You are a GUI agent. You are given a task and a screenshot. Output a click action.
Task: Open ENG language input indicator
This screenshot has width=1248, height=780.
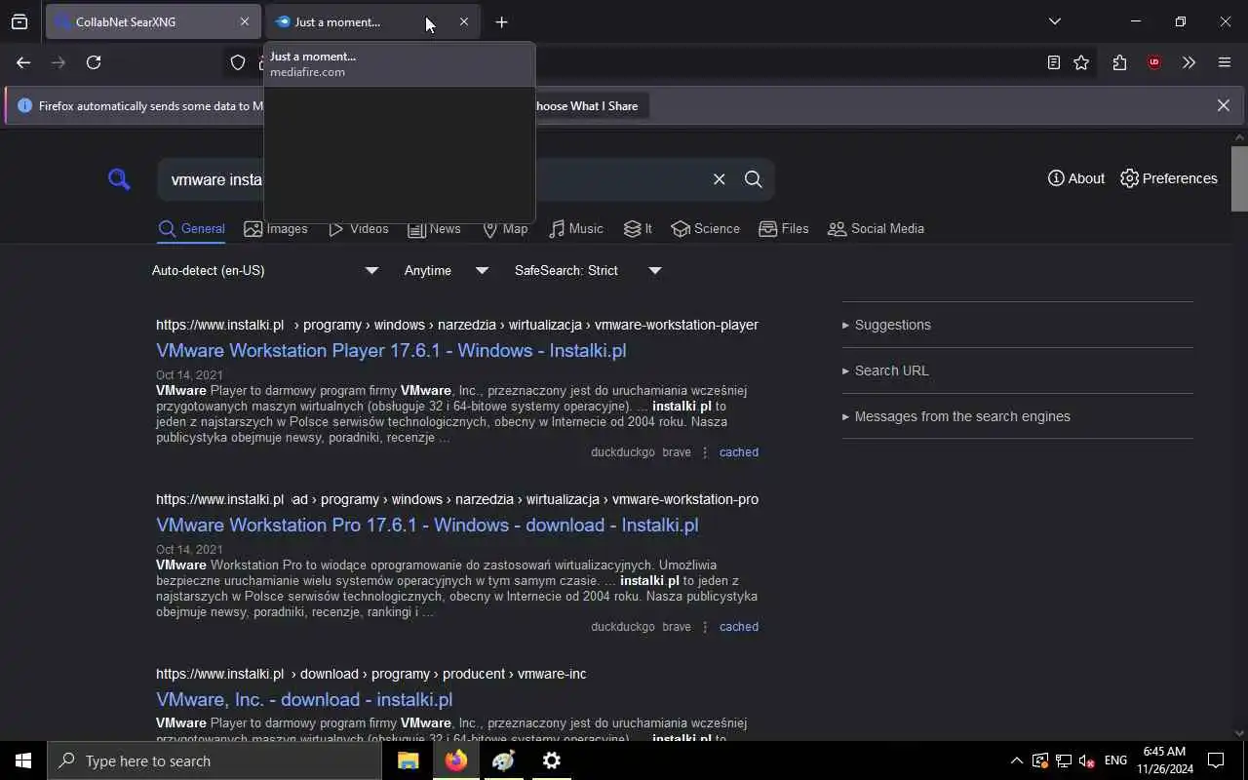click(1115, 760)
